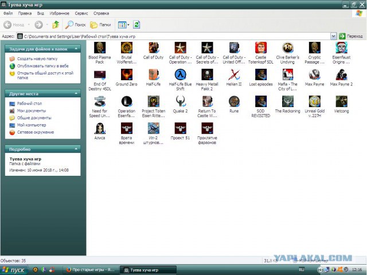Click the Поиск search toolbar button
Screen dimensions: 367x275
[x=75, y=25]
